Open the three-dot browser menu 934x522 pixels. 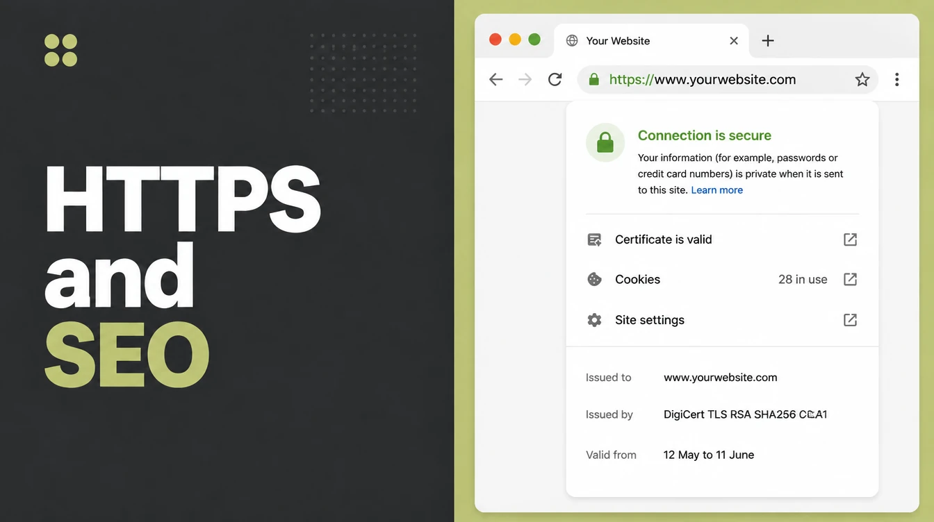pyautogui.click(x=897, y=79)
